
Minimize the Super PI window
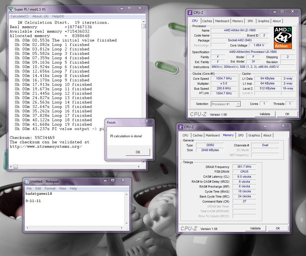pyautogui.click(x=122, y=8)
